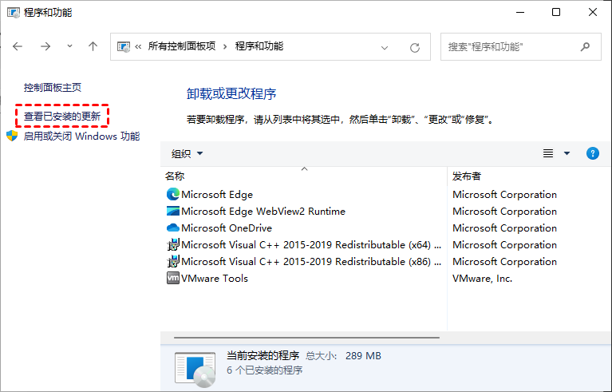Click the search box 搜索"程序和功能"

click(x=521, y=47)
